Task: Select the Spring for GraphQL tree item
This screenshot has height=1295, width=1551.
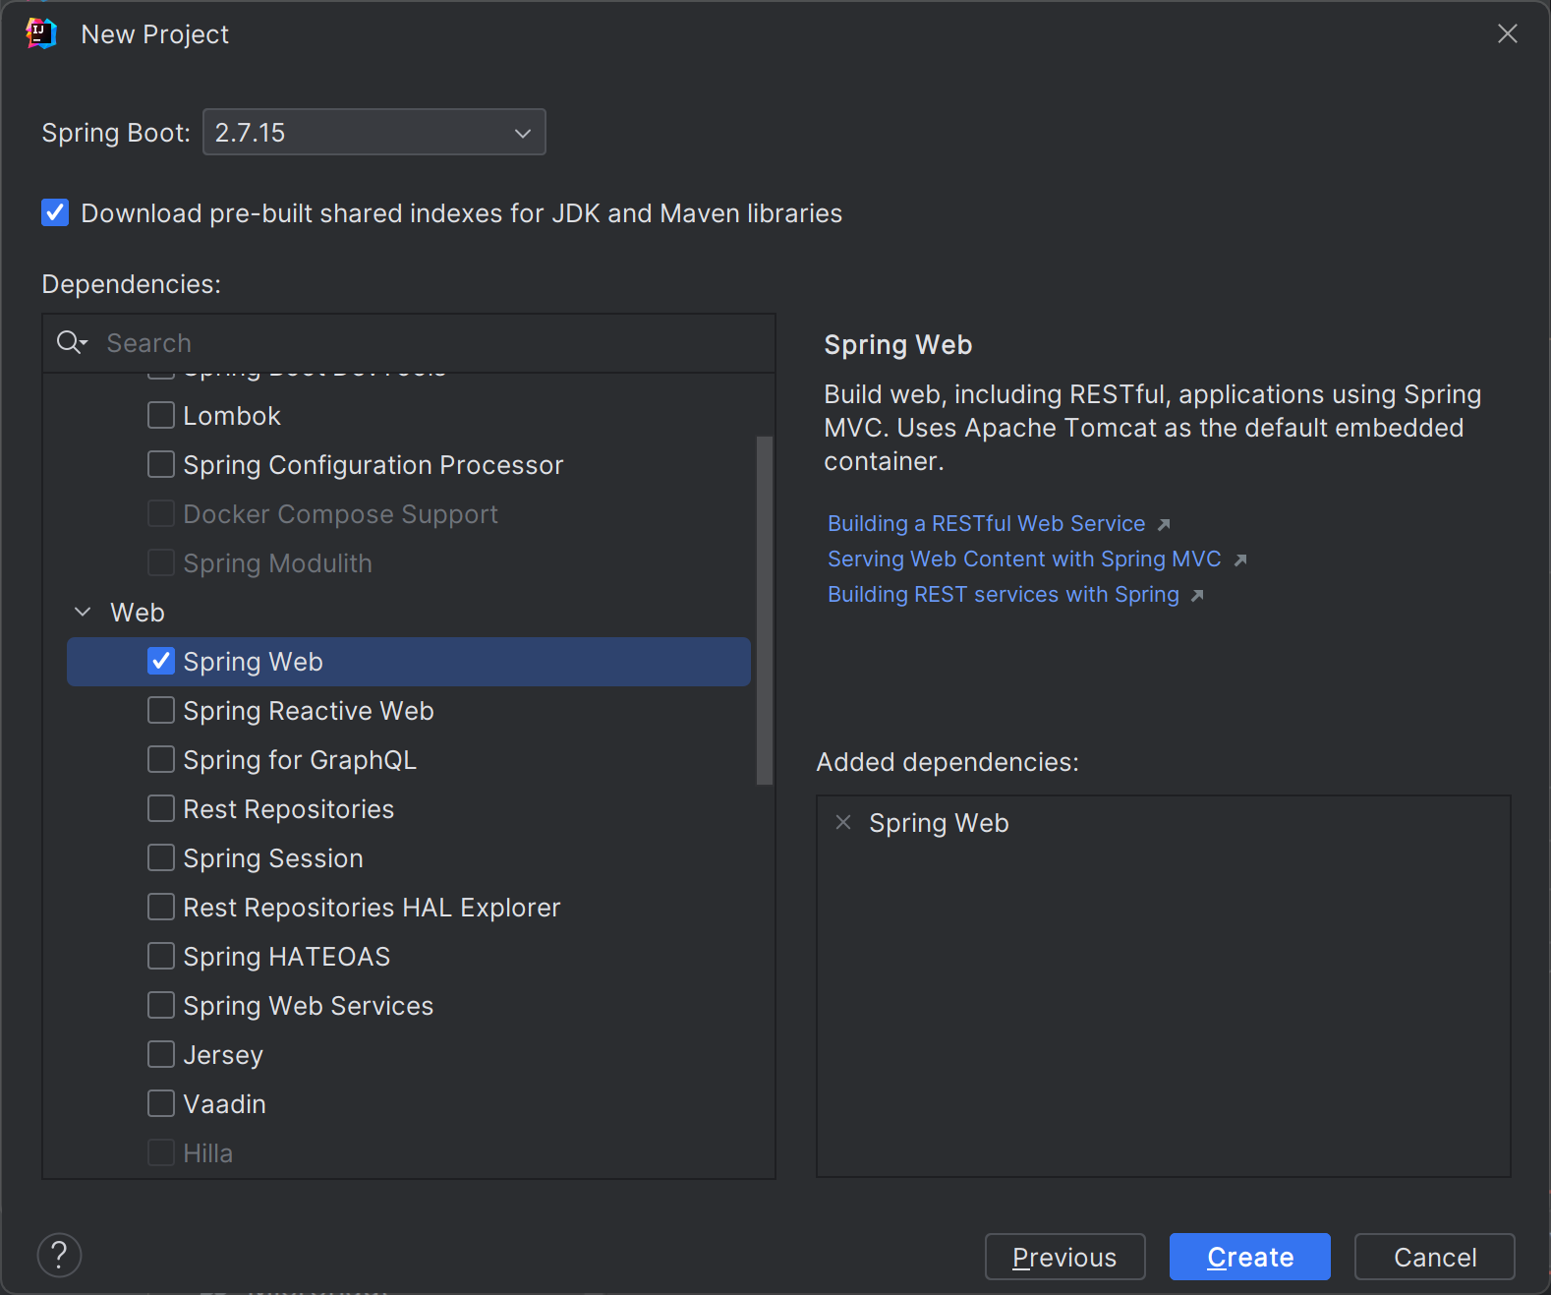Action: pyautogui.click(x=300, y=760)
